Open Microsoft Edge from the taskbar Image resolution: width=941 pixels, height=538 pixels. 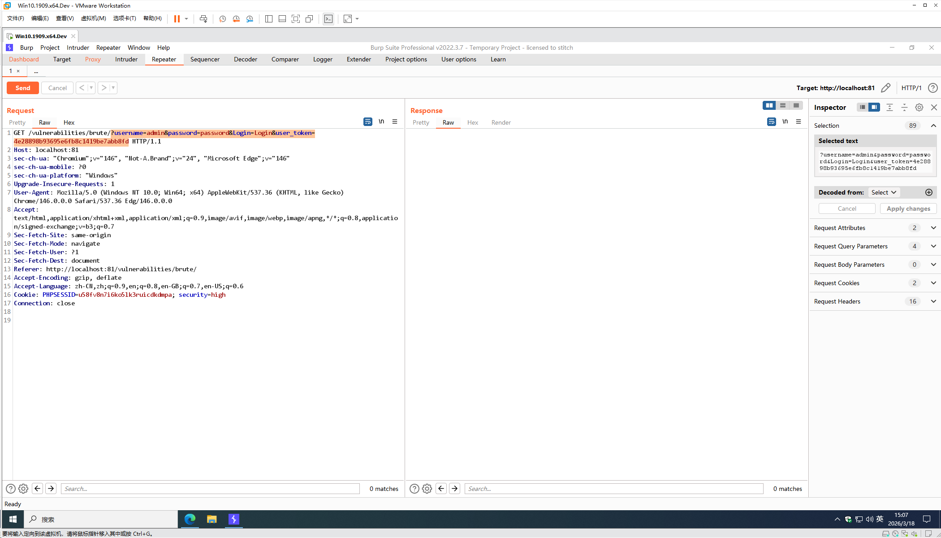pyautogui.click(x=190, y=519)
